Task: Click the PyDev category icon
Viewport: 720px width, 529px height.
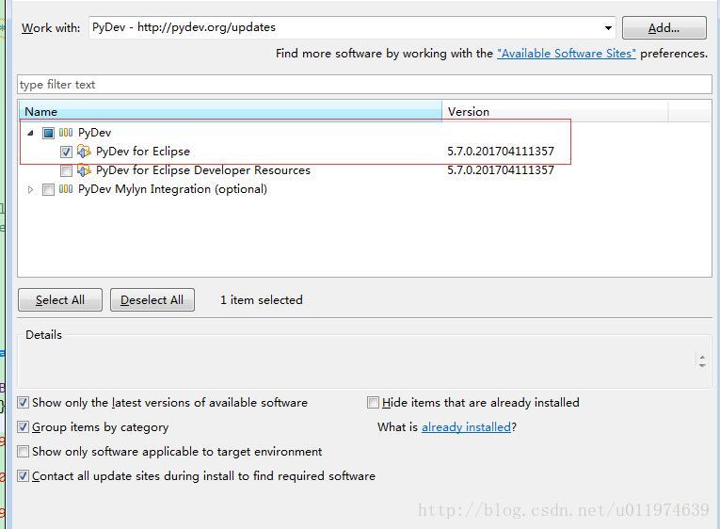Action: pyautogui.click(x=66, y=133)
